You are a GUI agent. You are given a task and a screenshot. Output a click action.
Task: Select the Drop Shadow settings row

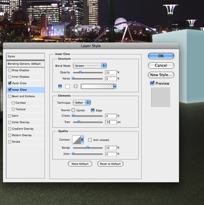click(x=25, y=70)
